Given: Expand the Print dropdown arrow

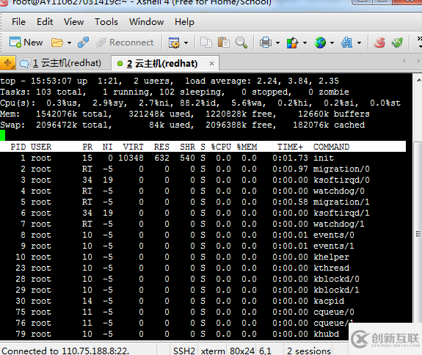Looking at the screenshot, I should pyautogui.click(x=277, y=43).
